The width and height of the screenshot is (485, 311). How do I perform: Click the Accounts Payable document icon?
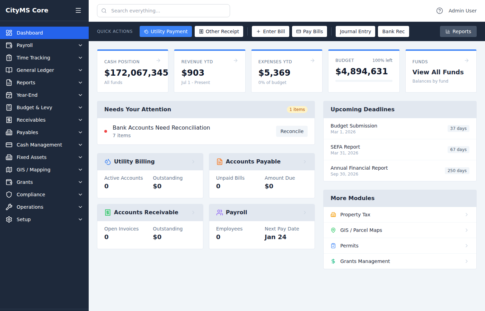(x=220, y=161)
